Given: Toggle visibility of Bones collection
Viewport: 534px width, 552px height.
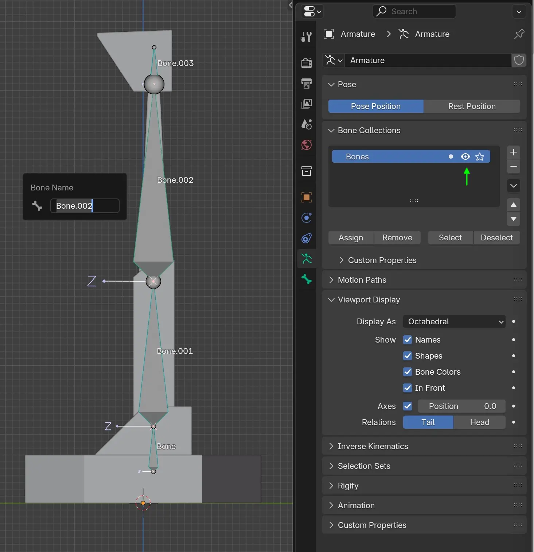Looking at the screenshot, I should coord(465,157).
